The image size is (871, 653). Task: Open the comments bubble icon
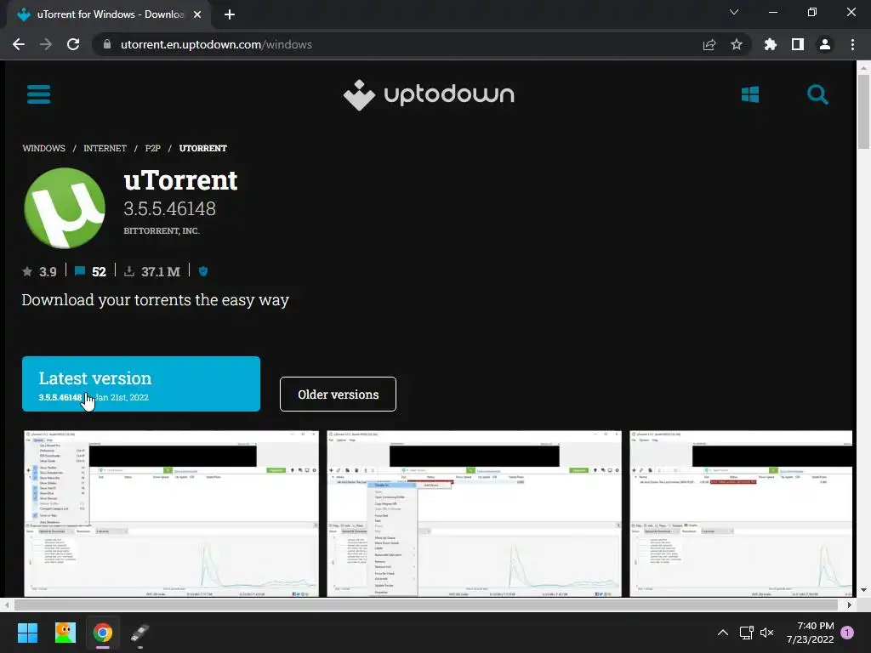pyautogui.click(x=79, y=271)
